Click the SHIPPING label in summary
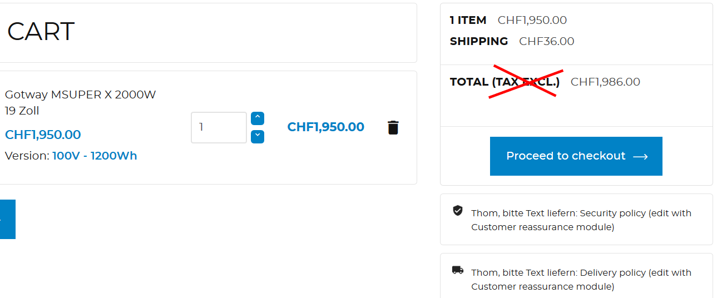Viewport: 717px width, 298px height. point(479,41)
